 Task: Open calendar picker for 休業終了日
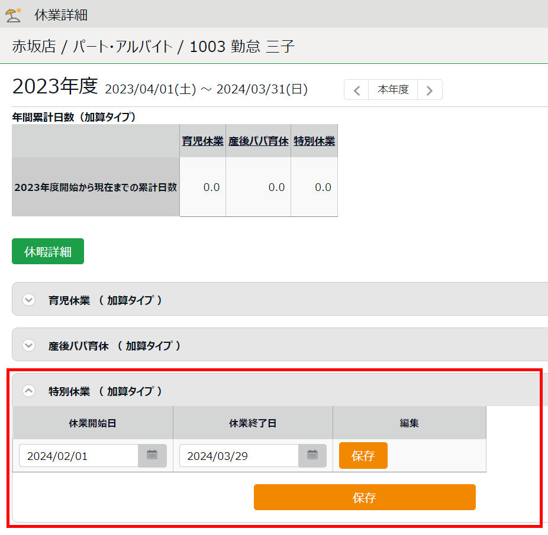312,455
